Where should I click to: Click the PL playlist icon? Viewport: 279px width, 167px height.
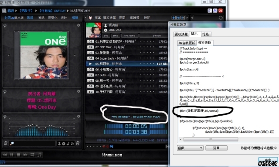pos(78,144)
